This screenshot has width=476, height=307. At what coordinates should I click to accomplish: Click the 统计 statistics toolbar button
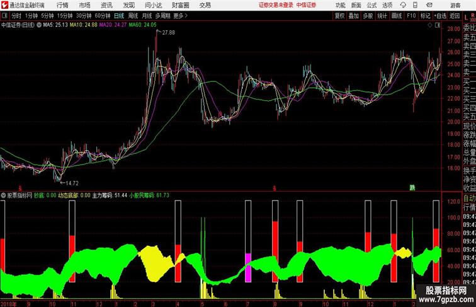tap(382, 16)
